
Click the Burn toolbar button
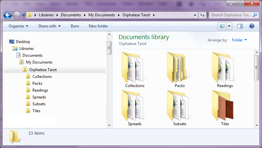[x=75, y=26]
